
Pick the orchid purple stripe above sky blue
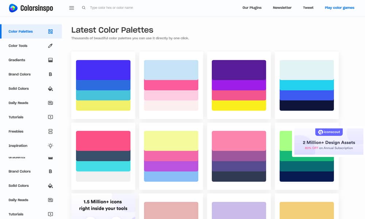171,166
